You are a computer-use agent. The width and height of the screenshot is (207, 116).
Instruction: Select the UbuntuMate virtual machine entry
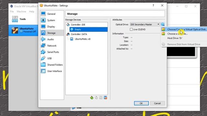23,30
